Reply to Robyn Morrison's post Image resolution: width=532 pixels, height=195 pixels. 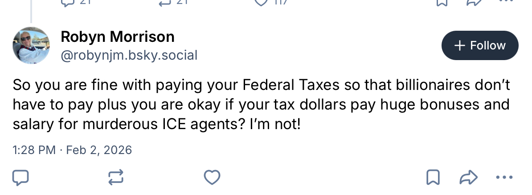[x=20, y=178]
